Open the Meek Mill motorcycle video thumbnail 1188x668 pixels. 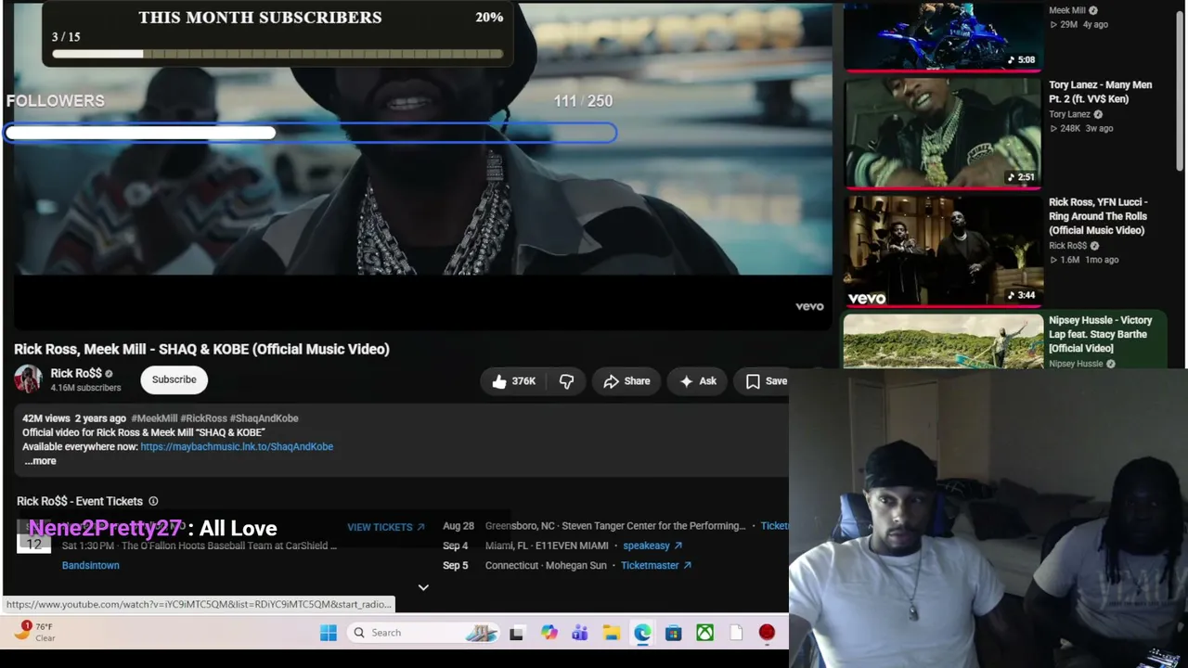(x=942, y=35)
